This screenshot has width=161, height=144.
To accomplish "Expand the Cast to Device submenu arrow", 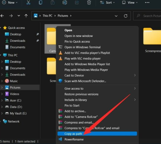I will [135, 75].
